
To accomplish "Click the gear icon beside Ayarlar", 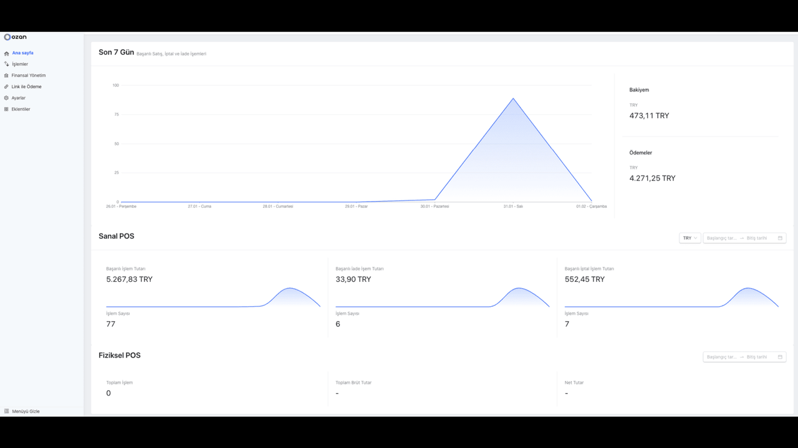I will pyautogui.click(x=6, y=98).
